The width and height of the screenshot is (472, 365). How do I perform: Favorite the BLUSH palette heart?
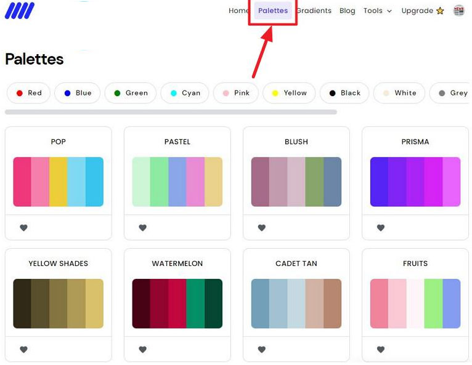[262, 228]
